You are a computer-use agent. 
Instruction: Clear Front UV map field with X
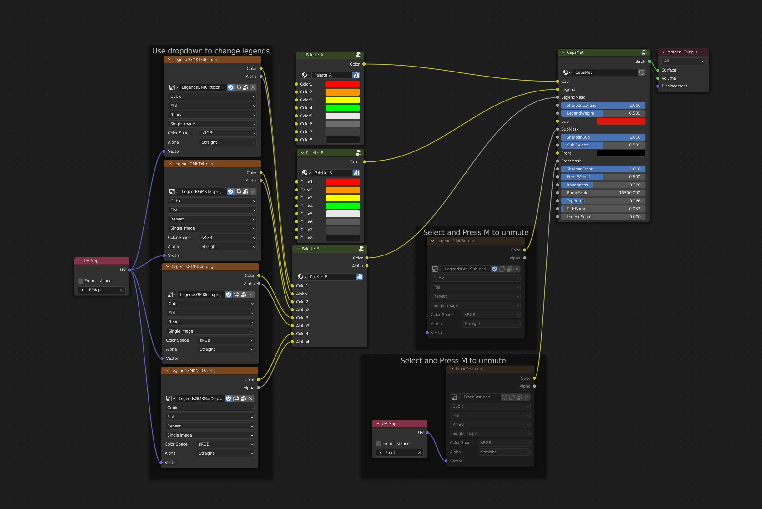coord(419,453)
